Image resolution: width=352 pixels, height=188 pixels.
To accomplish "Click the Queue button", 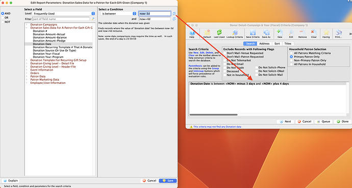I will tap(323, 122).
